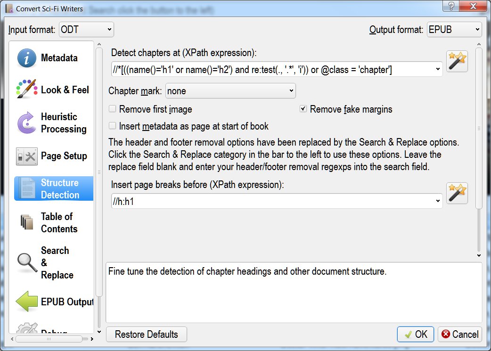Switch to Page Setup section

click(64, 156)
